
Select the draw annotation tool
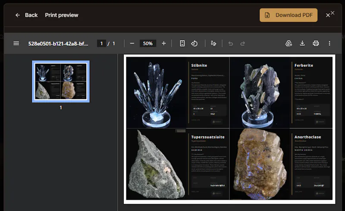tap(213, 43)
